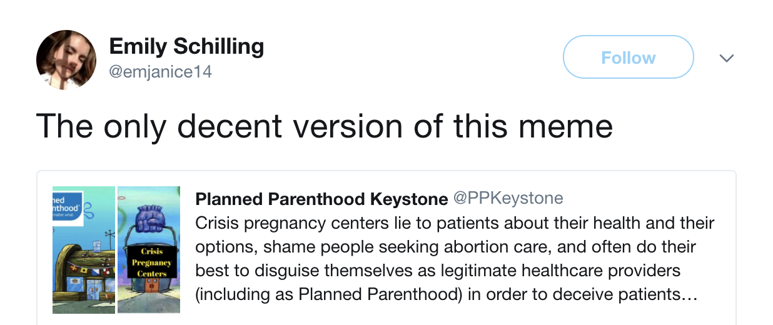Click the @PPKeystone handle
773x325 pixels.
(x=508, y=199)
